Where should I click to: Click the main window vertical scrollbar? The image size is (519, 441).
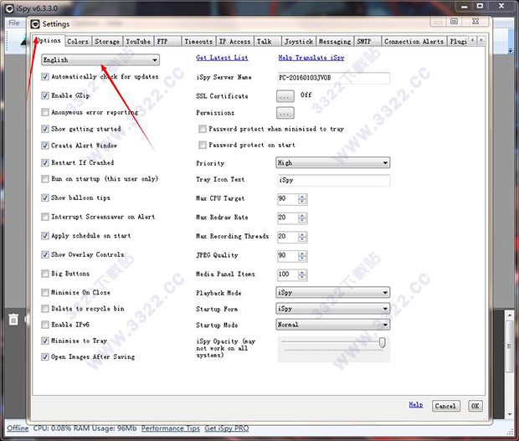click(510, 364)
